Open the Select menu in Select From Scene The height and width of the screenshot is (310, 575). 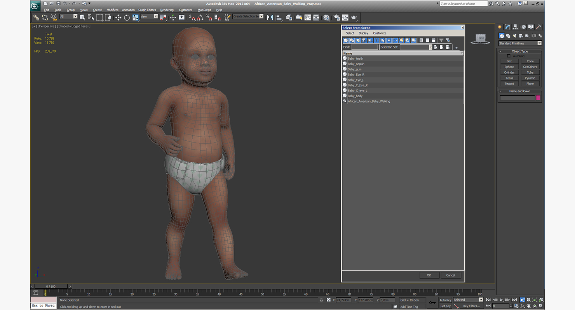[x=350, y=33]
